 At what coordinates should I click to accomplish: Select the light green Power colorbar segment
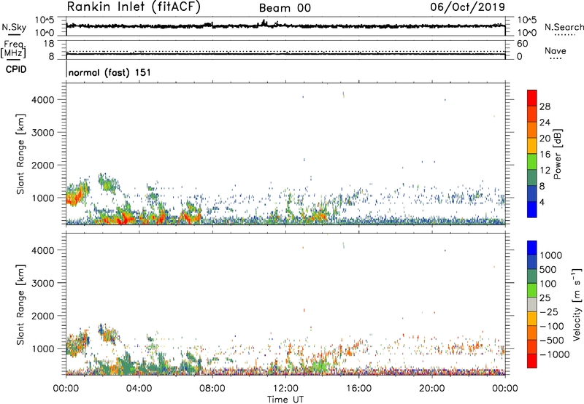[x=532, y=162]
